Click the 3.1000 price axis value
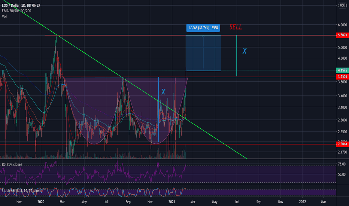Viewport: 349px width, 206px height. (x=342, y=107)
